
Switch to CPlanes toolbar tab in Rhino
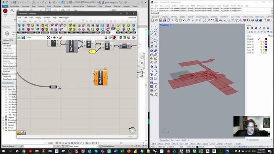164,17
